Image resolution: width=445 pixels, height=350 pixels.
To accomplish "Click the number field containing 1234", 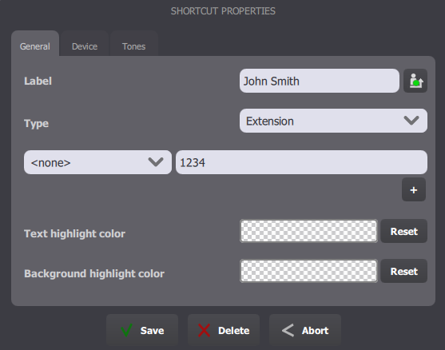I will pos(301,162).
